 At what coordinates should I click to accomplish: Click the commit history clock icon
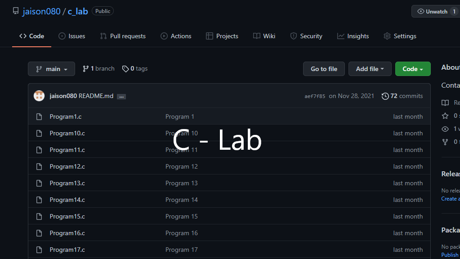pyautogui.click(x=385, y=96)
